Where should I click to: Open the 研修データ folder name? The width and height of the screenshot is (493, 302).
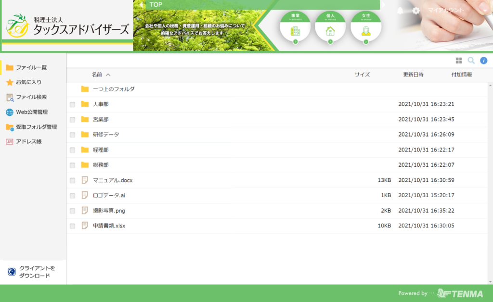(106, 135)
